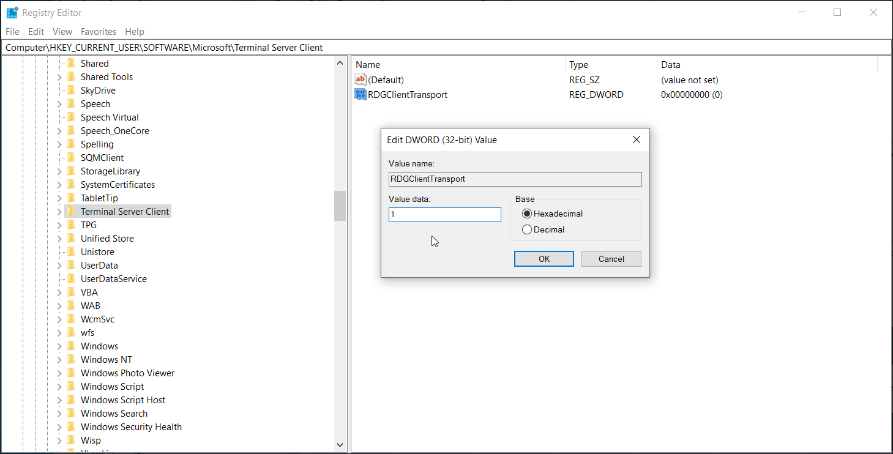Click the "0x00000000 (0)" data cell

692,94
